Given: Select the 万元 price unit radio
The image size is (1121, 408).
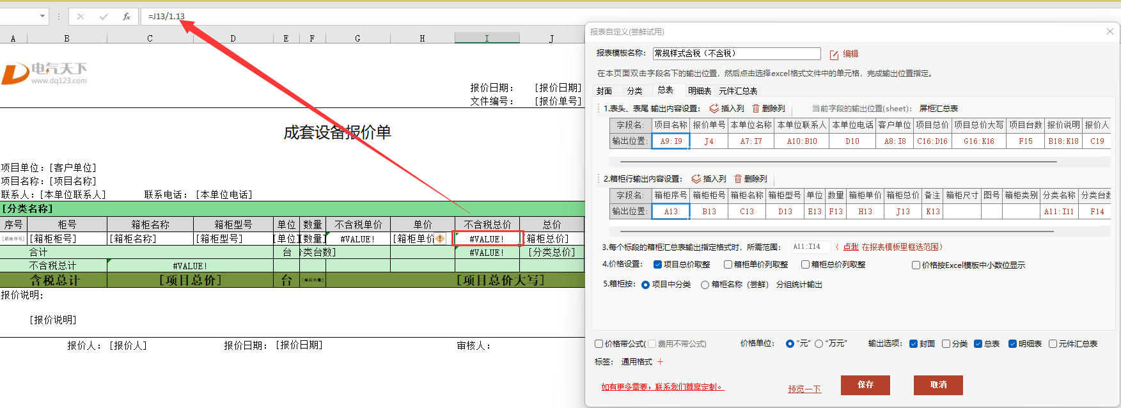Looking at the screenshot, I should [x=819, y=344].
